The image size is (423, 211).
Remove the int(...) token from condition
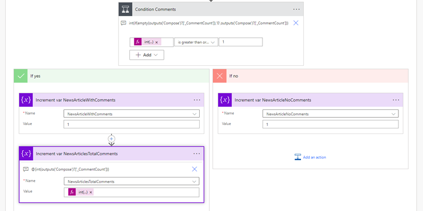click(x=157, y=42)
